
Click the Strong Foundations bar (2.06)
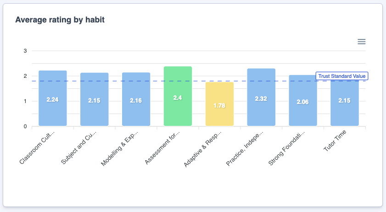pos(303,101)
